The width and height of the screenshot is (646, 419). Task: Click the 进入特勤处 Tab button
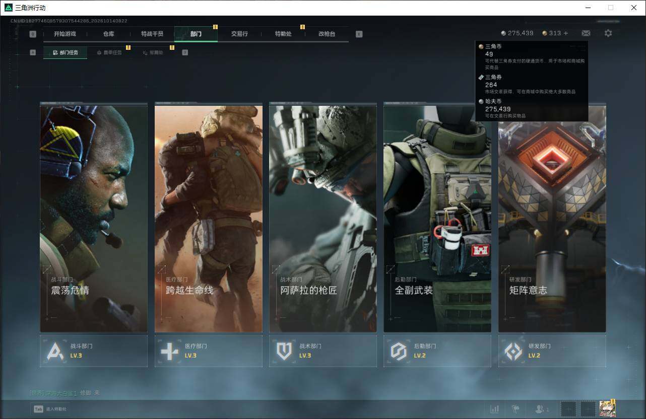click(x=51, y=409)
